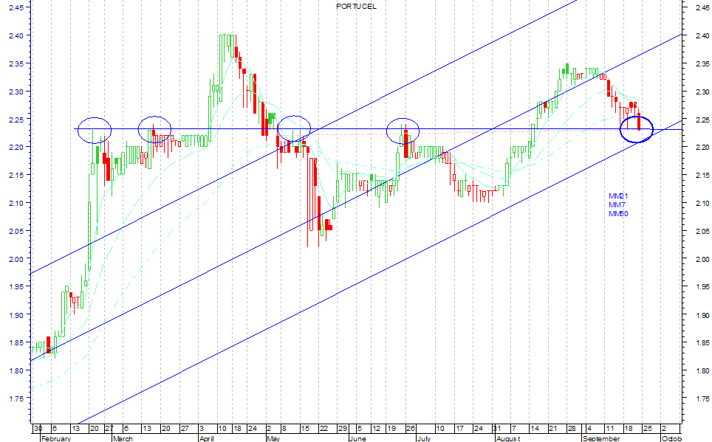Click the June month label
Image resolution: width=712 pixels, height=442 pixels.
(357, 438)
